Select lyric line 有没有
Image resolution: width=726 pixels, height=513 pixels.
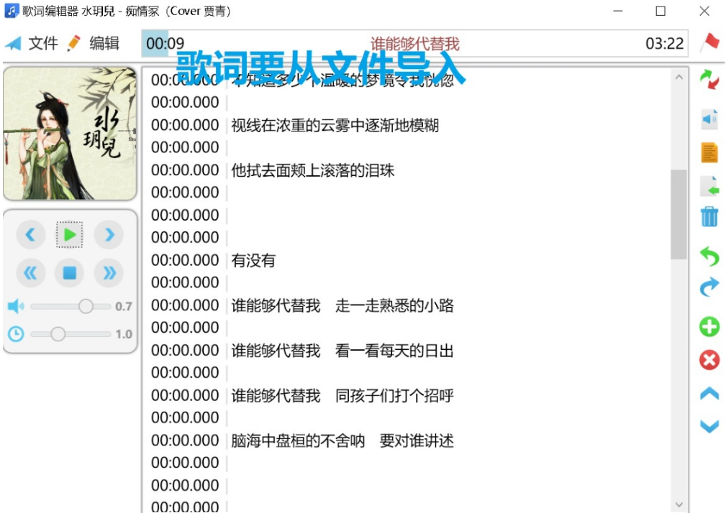[x=253, y=260]
